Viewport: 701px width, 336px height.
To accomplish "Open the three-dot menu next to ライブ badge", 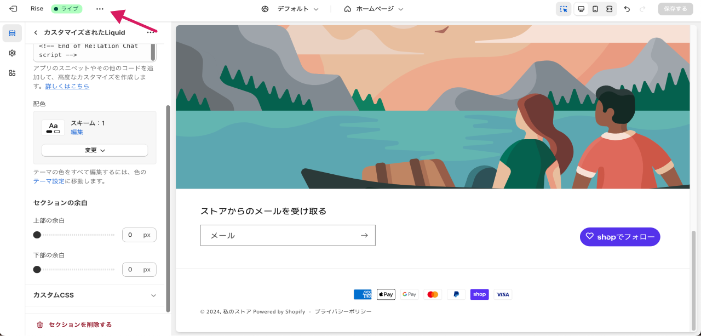I will point(100,9).
